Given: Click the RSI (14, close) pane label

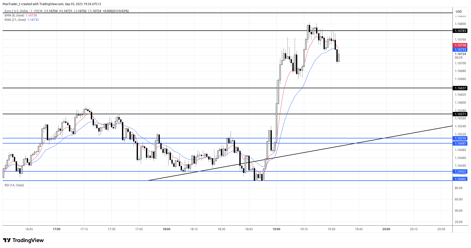Looking at the screenshot, I should 14,185.
